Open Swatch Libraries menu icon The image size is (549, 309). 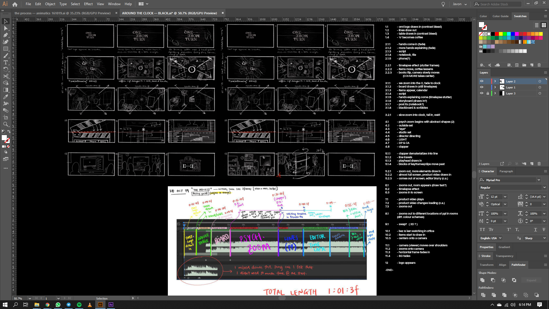[x=482, y=65]
